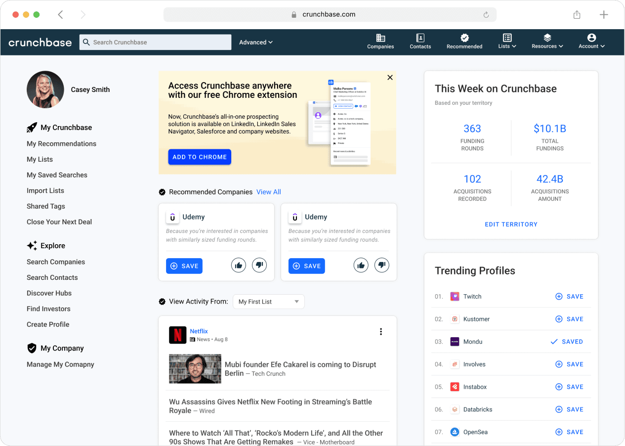625x446 pixels.
Task: Click the crunchbase logo
Action: point(40,43)
